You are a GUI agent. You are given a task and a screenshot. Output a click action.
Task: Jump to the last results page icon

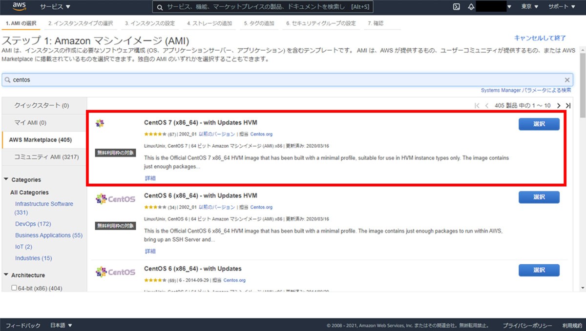568,106
